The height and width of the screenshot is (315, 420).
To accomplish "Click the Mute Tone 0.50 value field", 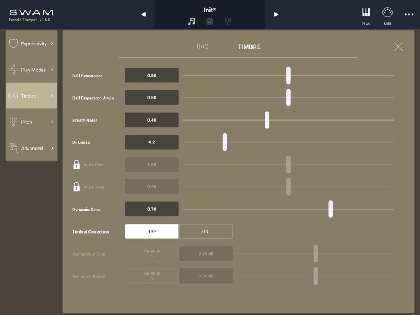I will [x=152, y=187].
